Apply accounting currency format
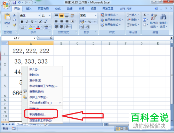The width and height of the screenshot is (174, 133). (82, 22)
